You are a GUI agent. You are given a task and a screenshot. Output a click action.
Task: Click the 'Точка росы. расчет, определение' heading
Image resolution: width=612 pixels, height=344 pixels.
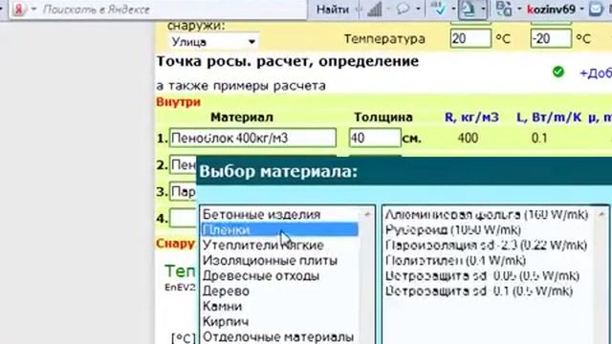click(287, 61)
